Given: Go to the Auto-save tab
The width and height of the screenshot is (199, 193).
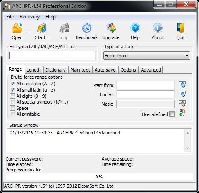Looking at the screenshot, I should pos(105,70).
